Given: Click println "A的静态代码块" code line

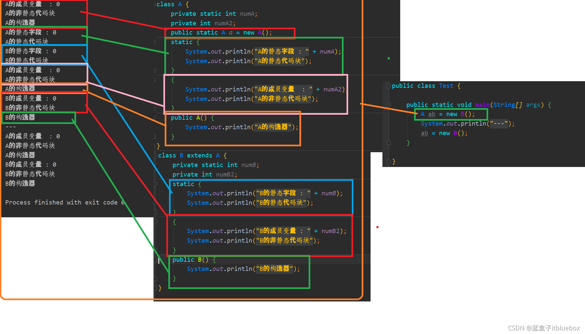Looking at the screenshot, I should [248, 61].
